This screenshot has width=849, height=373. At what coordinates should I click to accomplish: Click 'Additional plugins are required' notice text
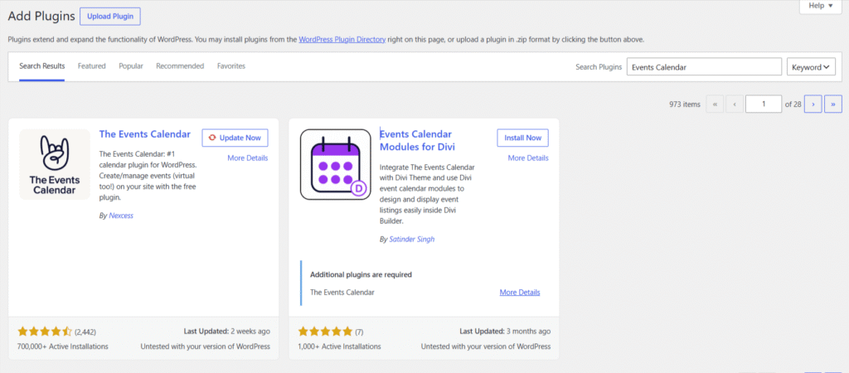[361, 274]
